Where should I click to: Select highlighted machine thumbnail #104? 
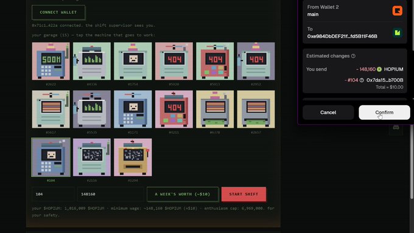51,158
